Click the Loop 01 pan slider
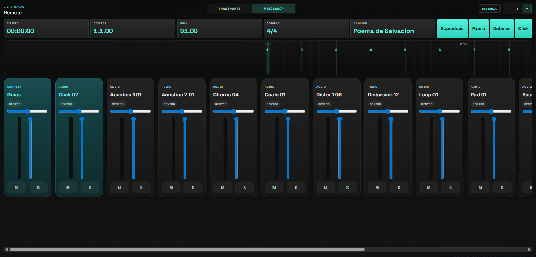This screenshot has width=536, height=257. (439, 111)
